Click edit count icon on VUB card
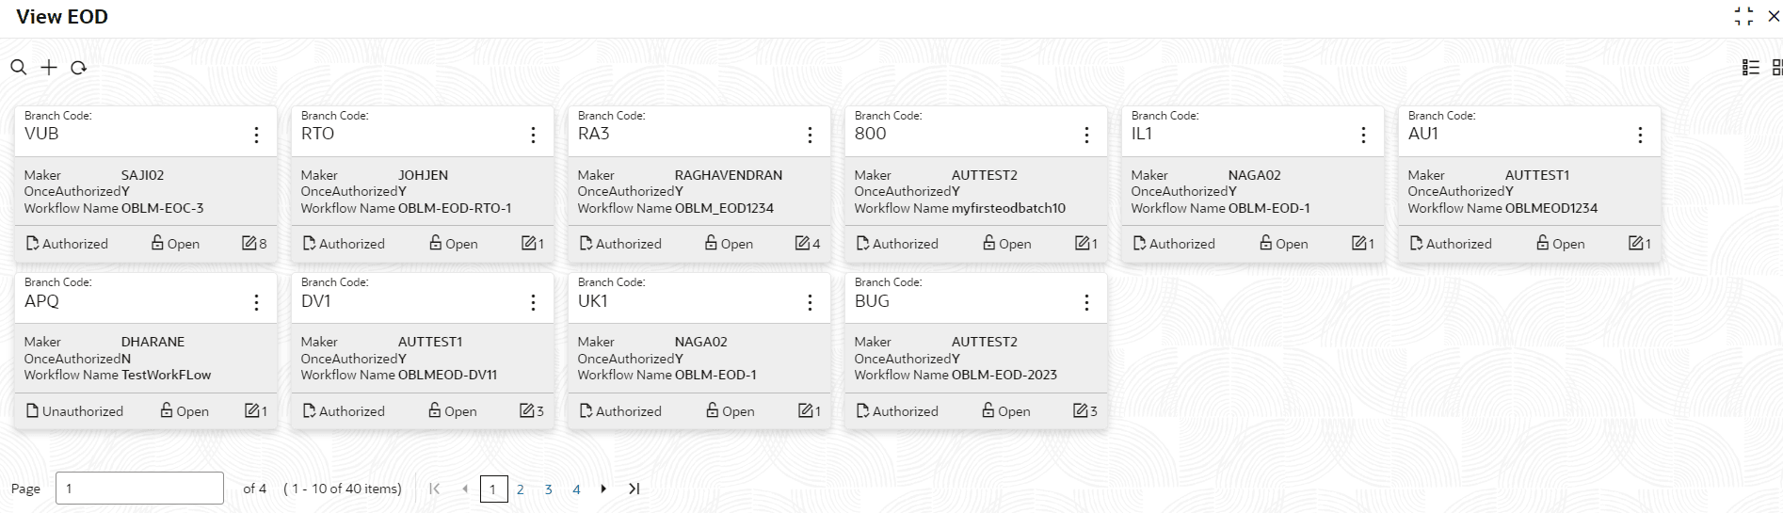Screen dimensions: 1783x513 click(249, 244)
